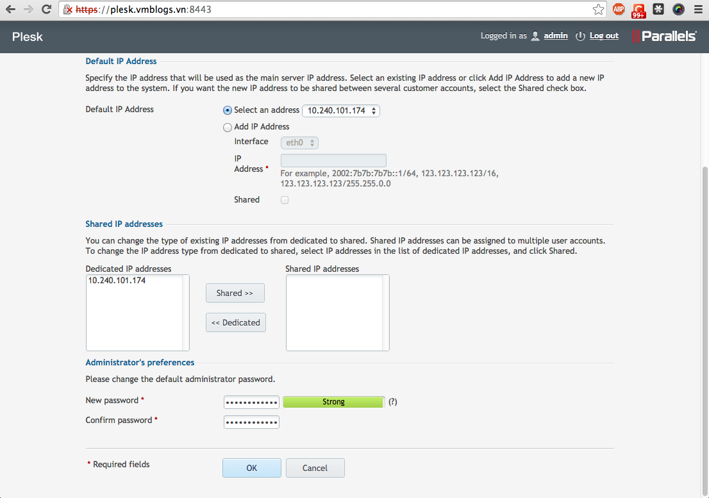This screenshot has width=709, height=498.
Task: Click the New password field
Action: pyautogui.click(x=251, y=402)
